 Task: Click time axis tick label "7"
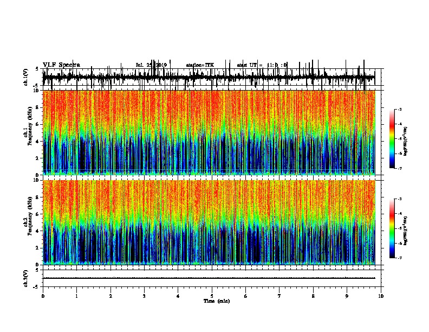[279, 296]
